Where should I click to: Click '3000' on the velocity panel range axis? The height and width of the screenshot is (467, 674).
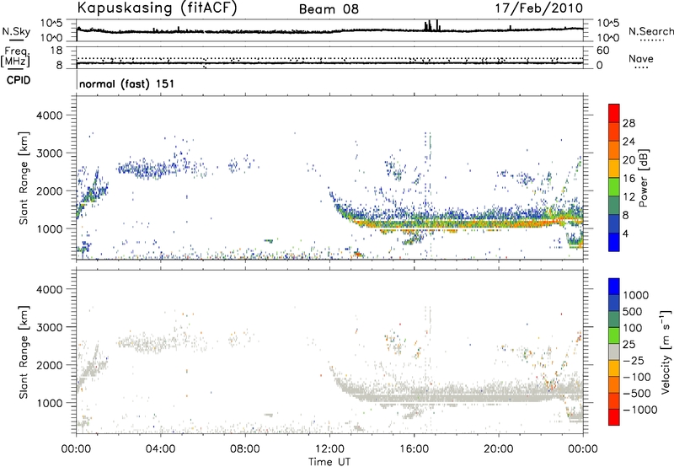point(49,327)
